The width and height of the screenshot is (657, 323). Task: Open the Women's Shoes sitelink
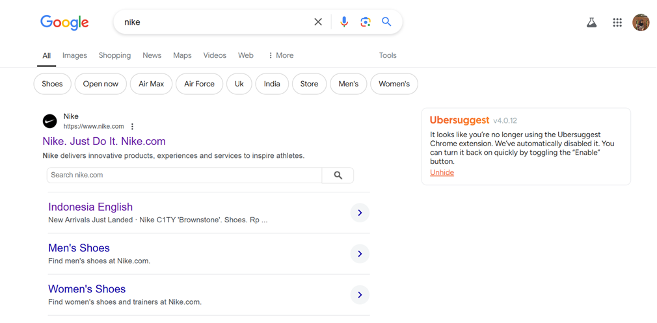(x=87, y=289)
